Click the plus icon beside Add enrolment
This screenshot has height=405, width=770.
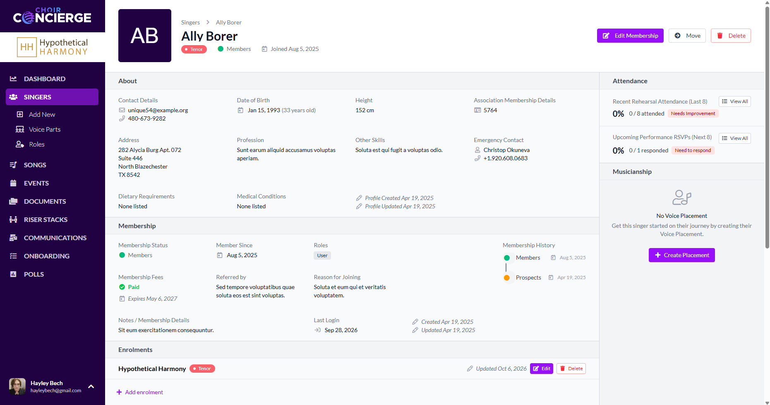(119, 392)
